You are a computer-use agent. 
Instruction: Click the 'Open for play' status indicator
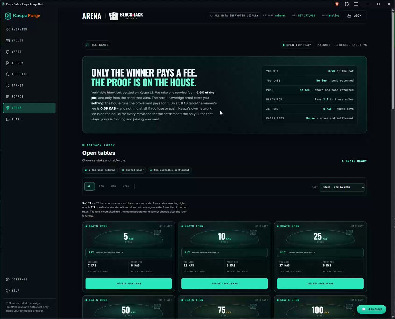tap(297, 45)
